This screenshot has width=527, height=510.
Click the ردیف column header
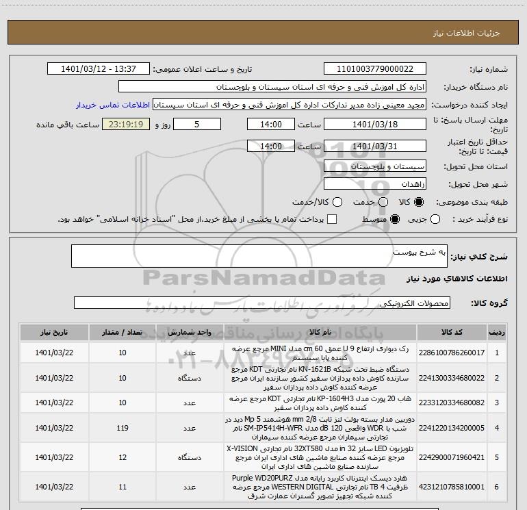(x=497, y=333)
